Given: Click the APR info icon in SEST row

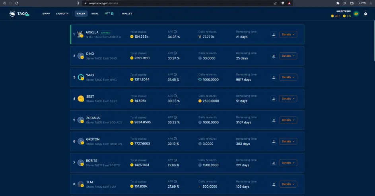Looking at the screenshot, I should click(x=175, y=96).
